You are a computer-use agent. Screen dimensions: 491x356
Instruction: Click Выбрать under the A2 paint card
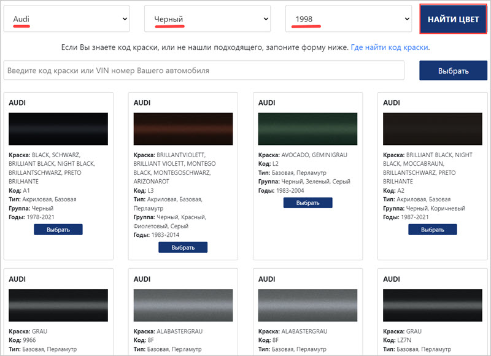pyautogui.click(x=433, y=230)
